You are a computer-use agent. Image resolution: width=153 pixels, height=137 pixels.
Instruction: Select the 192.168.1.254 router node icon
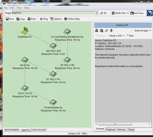(x=53, y=46)
